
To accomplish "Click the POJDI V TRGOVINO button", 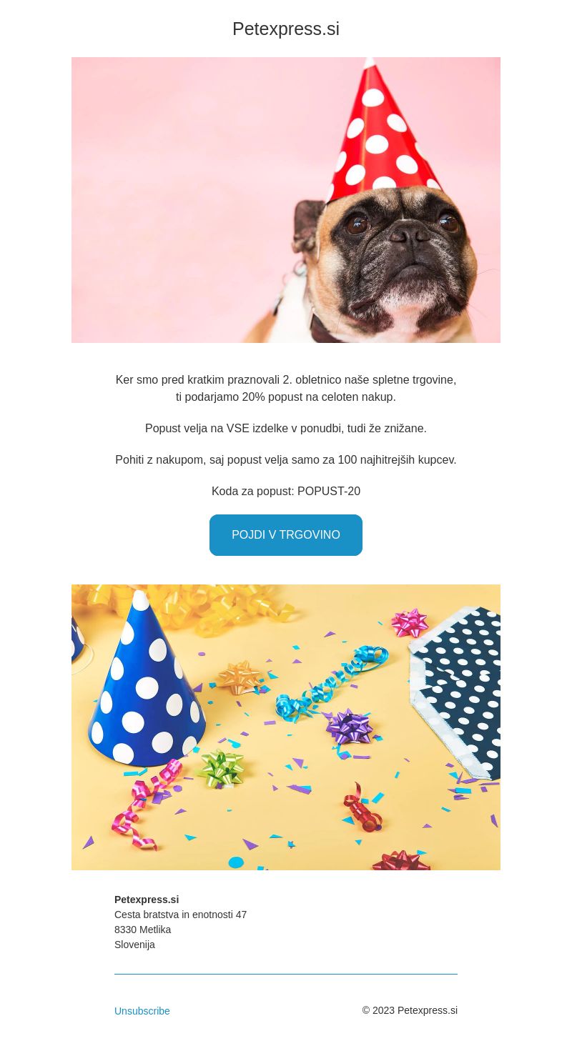I will [x=286, y=535].
